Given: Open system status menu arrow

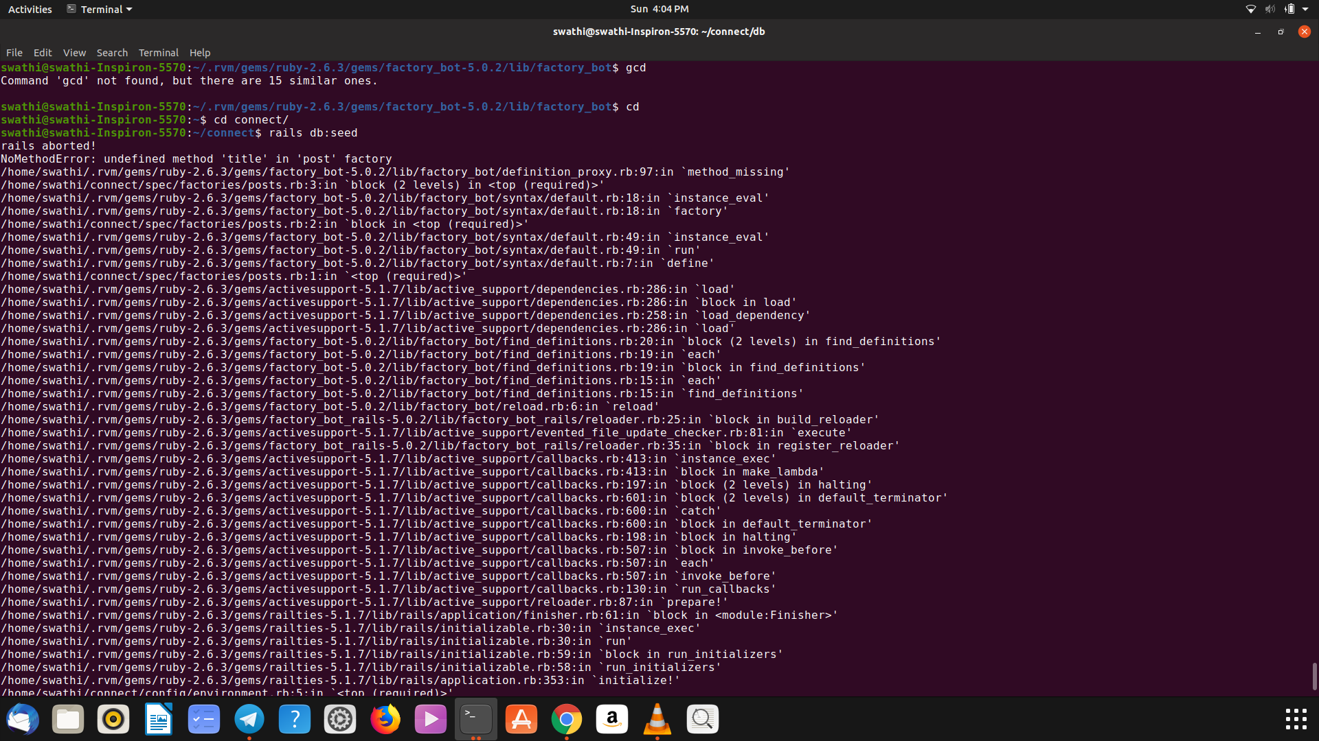Looking at the screenshot, I should (x=1305, y=9).
